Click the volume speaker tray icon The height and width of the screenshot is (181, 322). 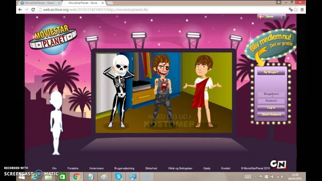point(283,177)
